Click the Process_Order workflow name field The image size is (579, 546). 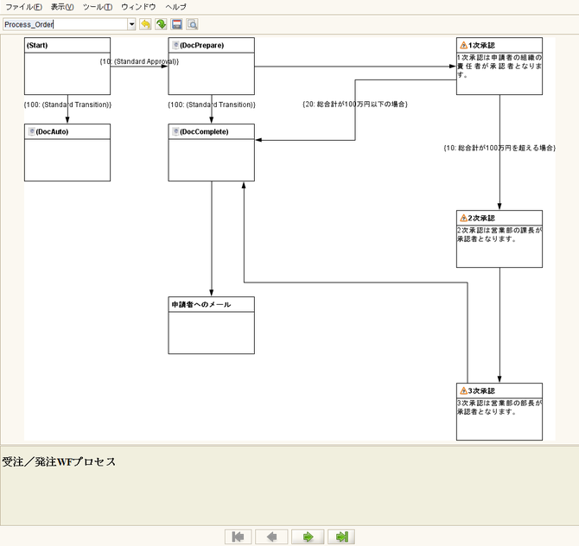(x=66, y=24)
